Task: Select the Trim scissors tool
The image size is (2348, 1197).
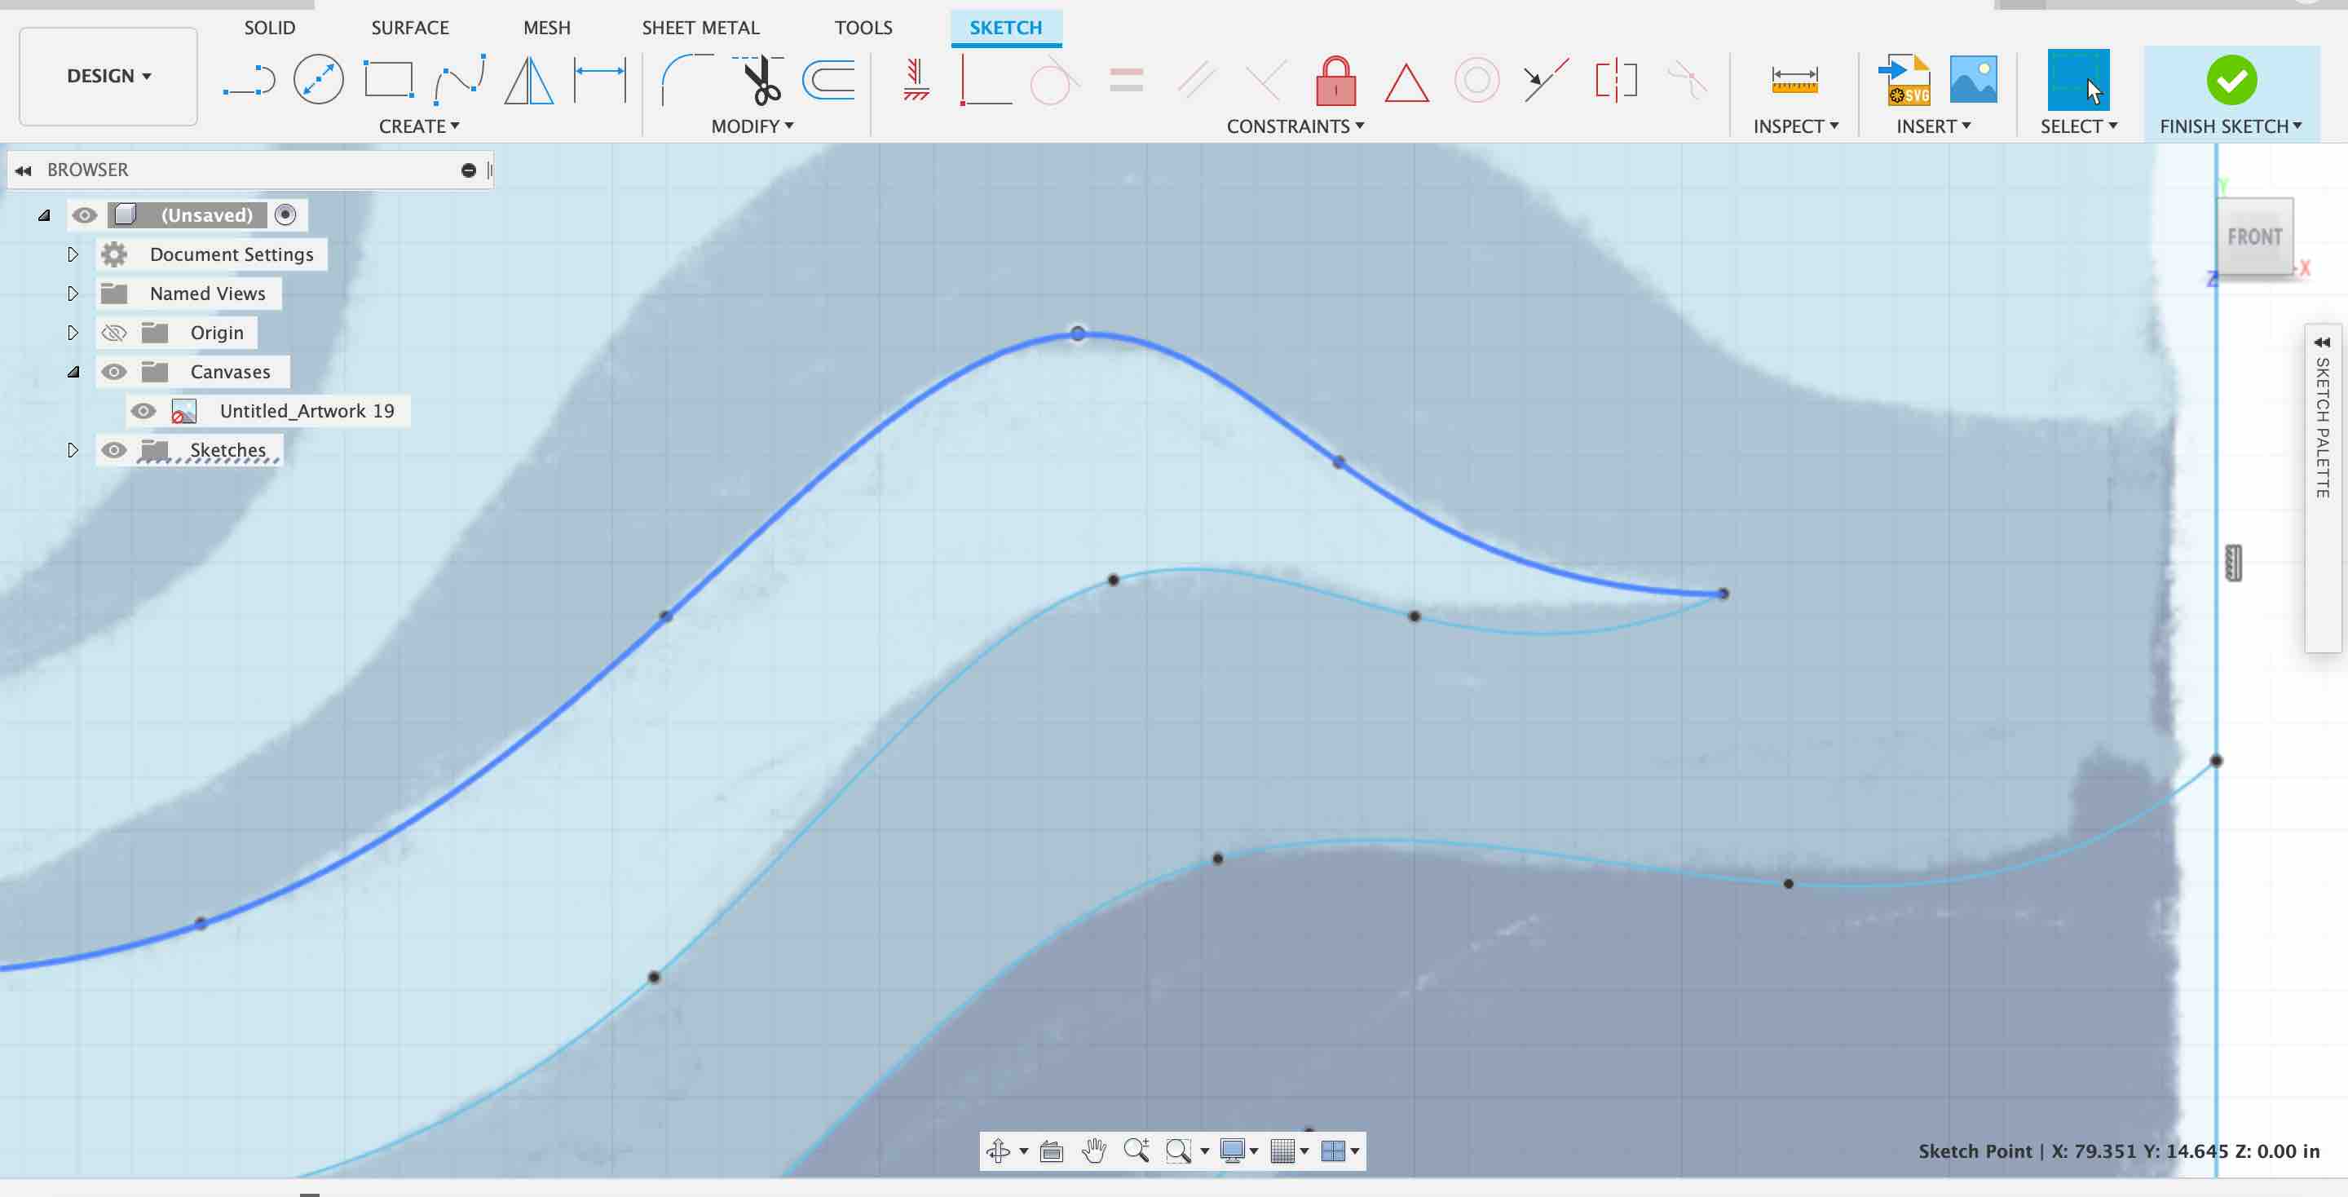Action: pos(758,80)
